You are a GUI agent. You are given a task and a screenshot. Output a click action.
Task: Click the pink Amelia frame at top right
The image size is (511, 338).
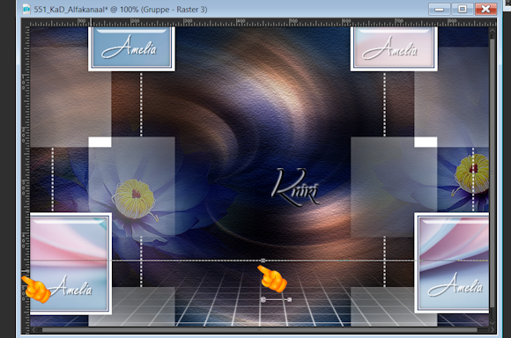394,48
